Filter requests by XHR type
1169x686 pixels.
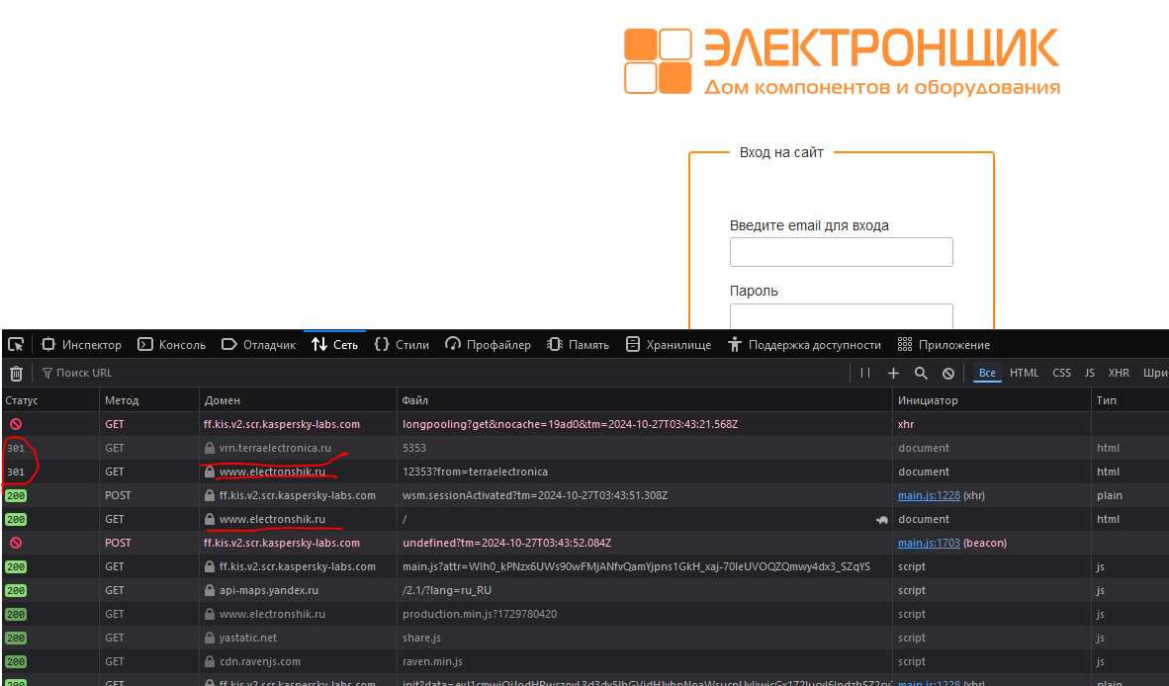[x=1119, y=374]
